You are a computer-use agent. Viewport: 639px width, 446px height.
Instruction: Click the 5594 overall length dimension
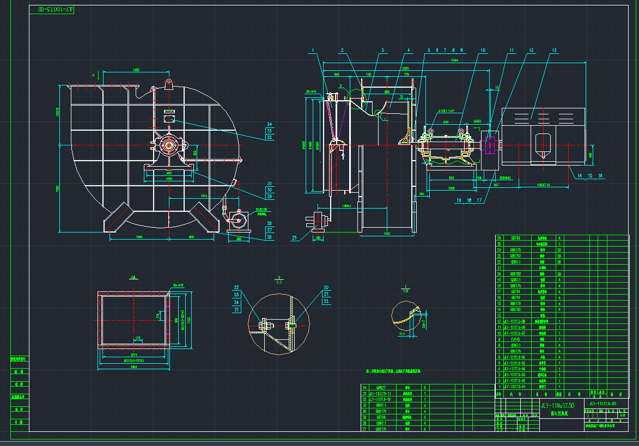tap(454, 61)
